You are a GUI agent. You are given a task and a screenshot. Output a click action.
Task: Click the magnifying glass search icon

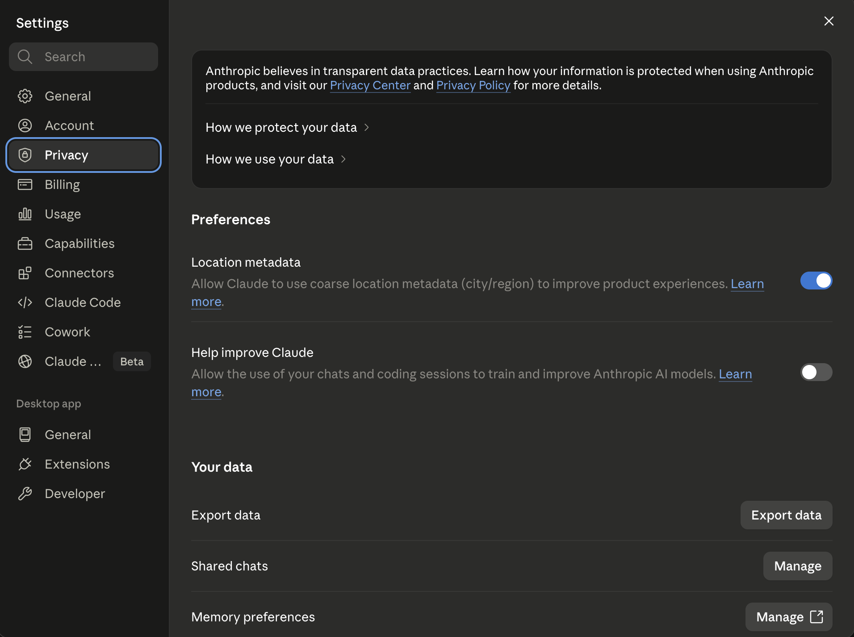pyautogui.click(x=25, y=57)
